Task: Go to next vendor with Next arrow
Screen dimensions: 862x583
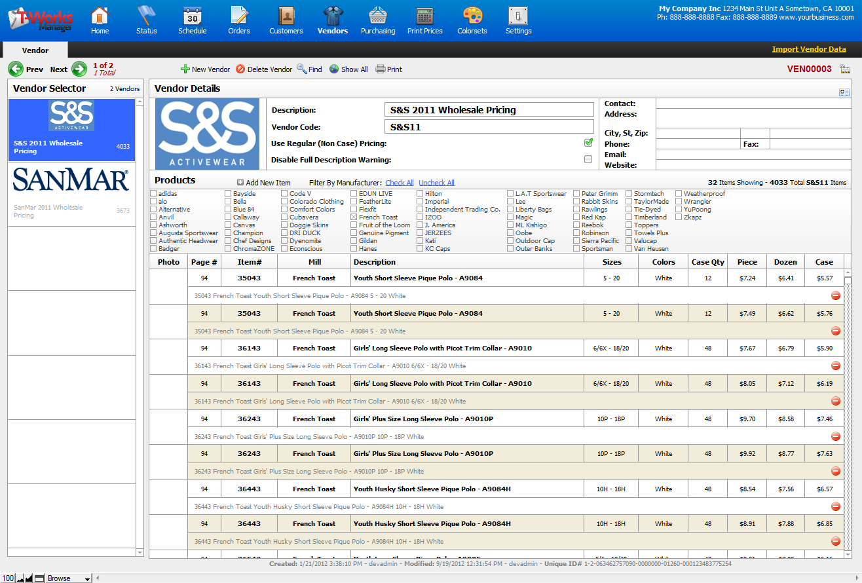Action: click(79, 69)
